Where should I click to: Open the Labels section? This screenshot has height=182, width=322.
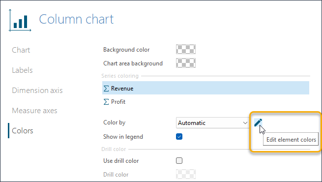(x=22, y=70)
